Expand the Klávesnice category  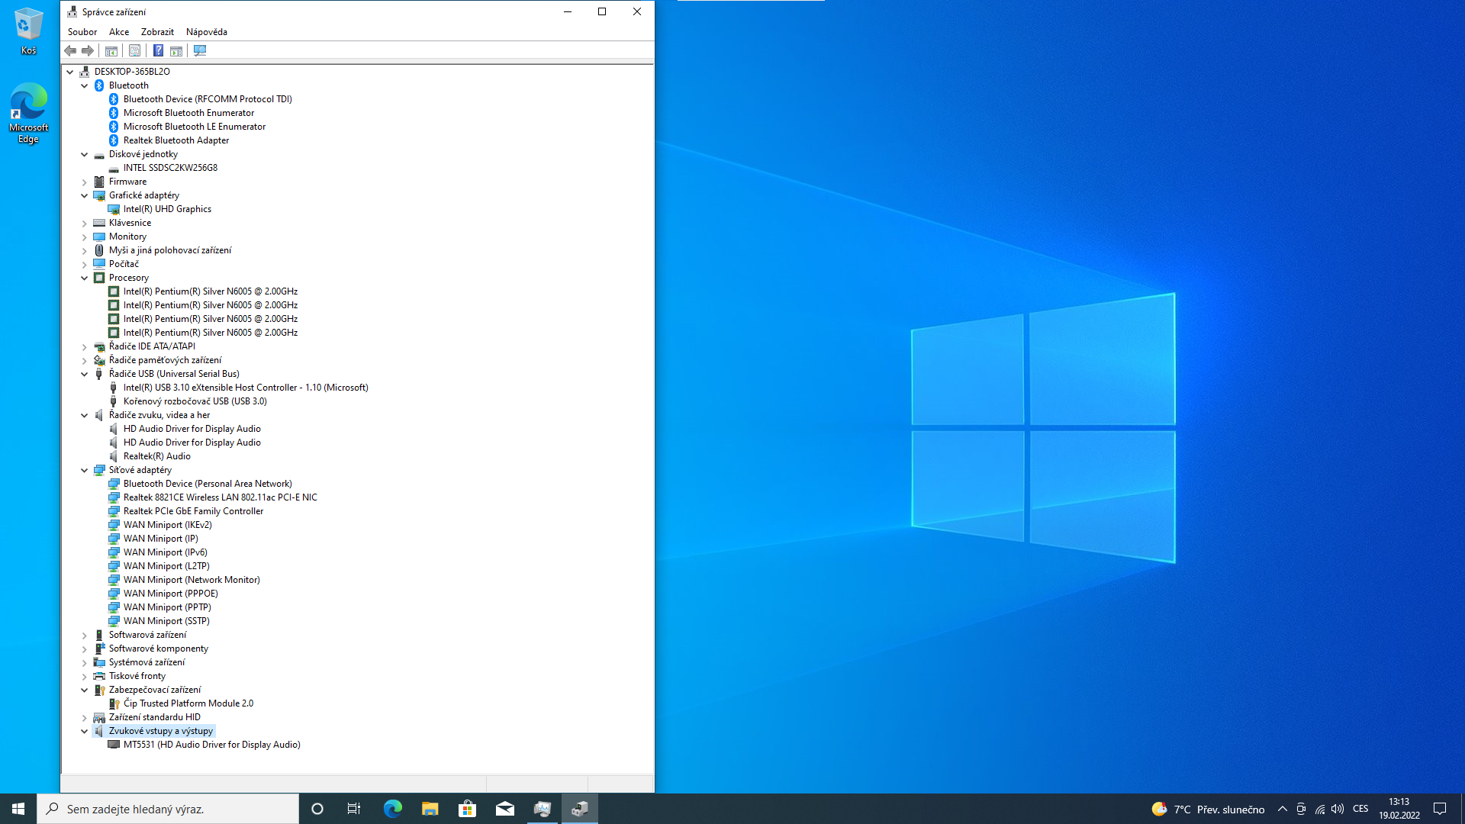pyautogui.click(x=85, y=223)
